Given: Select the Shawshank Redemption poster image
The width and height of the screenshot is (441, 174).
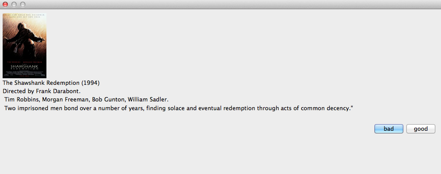Looking at the screenshot, I should 25,45.
